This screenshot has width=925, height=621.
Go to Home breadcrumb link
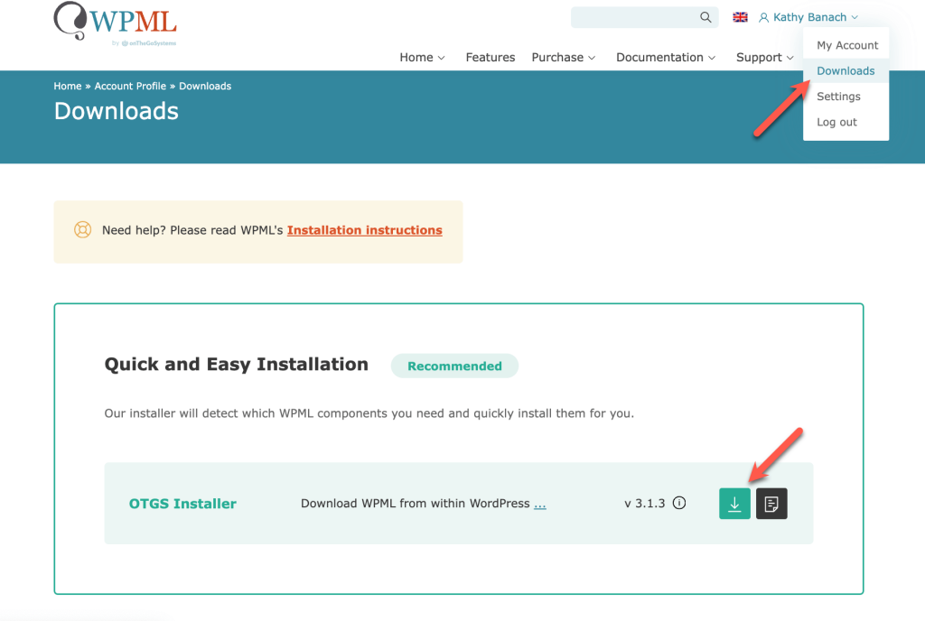67,86
